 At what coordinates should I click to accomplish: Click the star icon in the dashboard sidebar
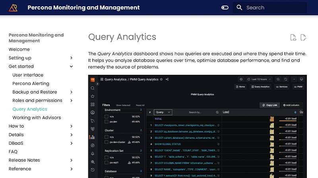[x=93, y=96]
